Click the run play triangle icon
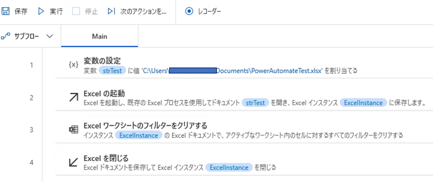Screen dimensions: 433x182 [x=41, y=11]
